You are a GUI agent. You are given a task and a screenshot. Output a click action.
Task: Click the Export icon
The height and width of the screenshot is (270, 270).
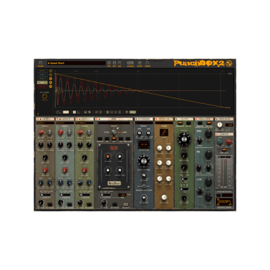point(139,63)
